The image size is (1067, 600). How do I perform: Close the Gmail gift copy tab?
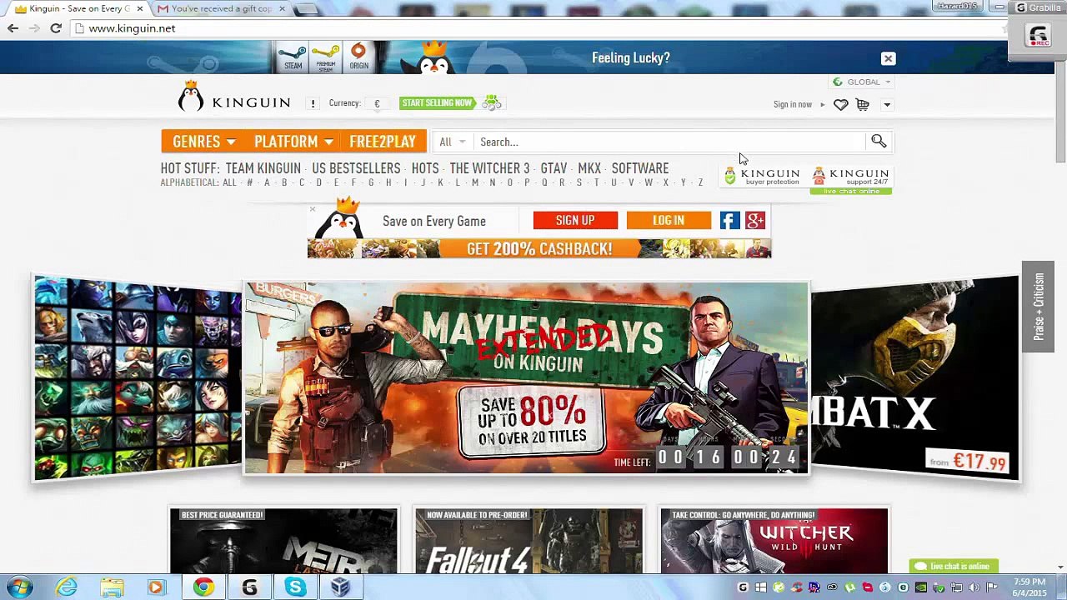click(282, 8)
